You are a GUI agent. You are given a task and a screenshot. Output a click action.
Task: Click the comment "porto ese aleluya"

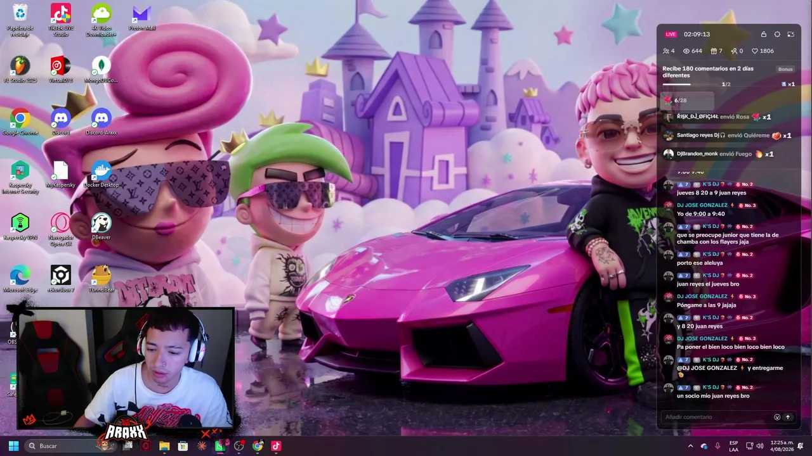700,263
